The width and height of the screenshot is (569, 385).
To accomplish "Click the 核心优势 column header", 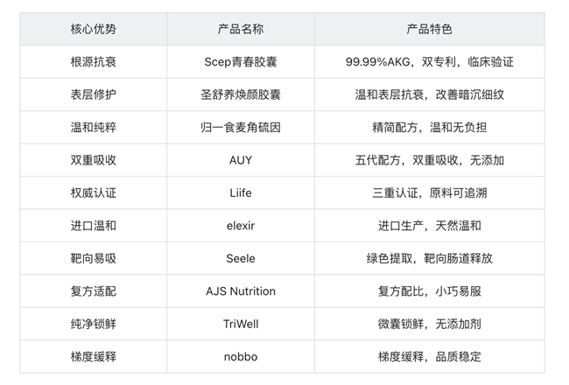I will coord(93,29).
